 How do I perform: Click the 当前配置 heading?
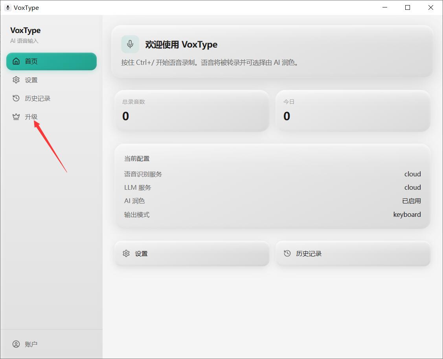pyautogui.click(x=137, y=159)
